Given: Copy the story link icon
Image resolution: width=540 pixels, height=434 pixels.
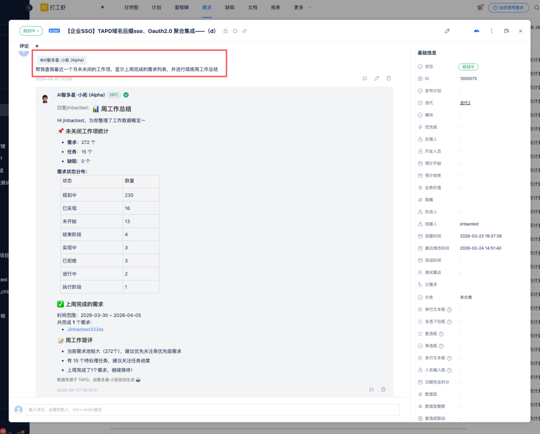Looking at the screenshot, I should [244, 31].
